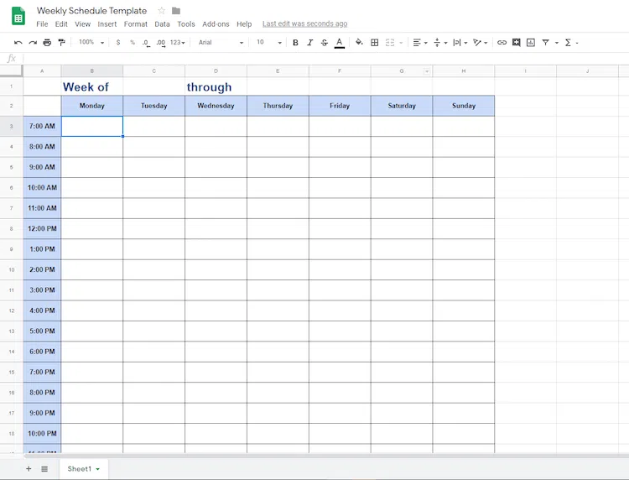The width and height of the screenshot is (629, 480).
Task: Open the font size dropdown
Action: [268, 42]
